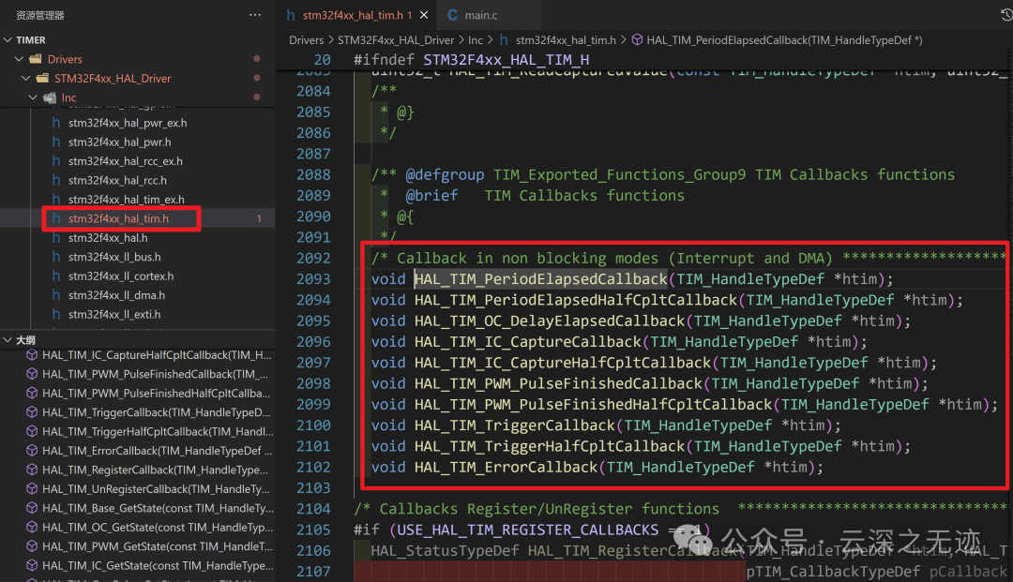Collapse the TIMER workspace root
Screen dimensions: 1013x582
8,40
